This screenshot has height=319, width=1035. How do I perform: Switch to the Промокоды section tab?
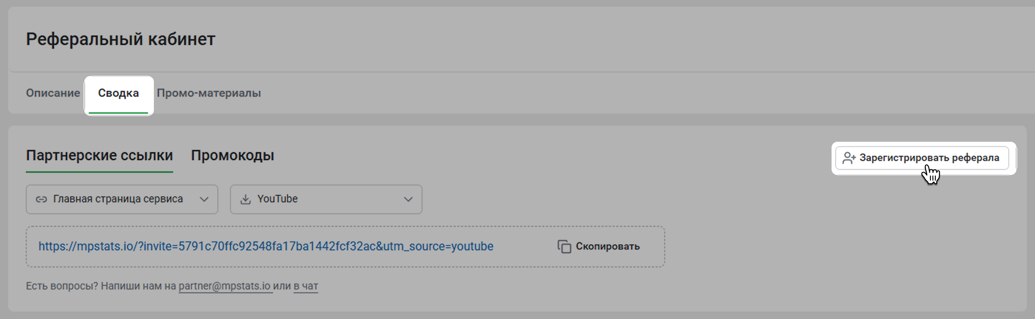pos(232,155)
